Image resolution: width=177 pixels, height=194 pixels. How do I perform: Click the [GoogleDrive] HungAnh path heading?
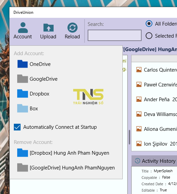coord(150,49)
